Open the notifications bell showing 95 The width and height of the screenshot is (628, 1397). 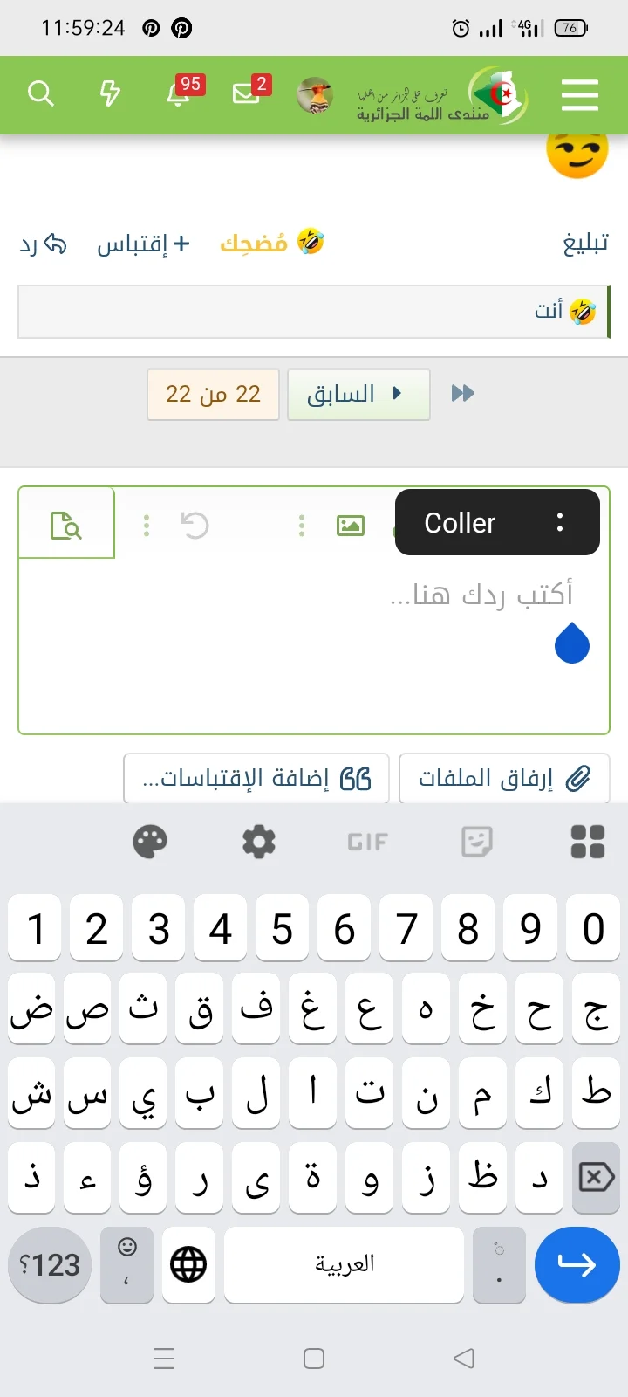179,96
